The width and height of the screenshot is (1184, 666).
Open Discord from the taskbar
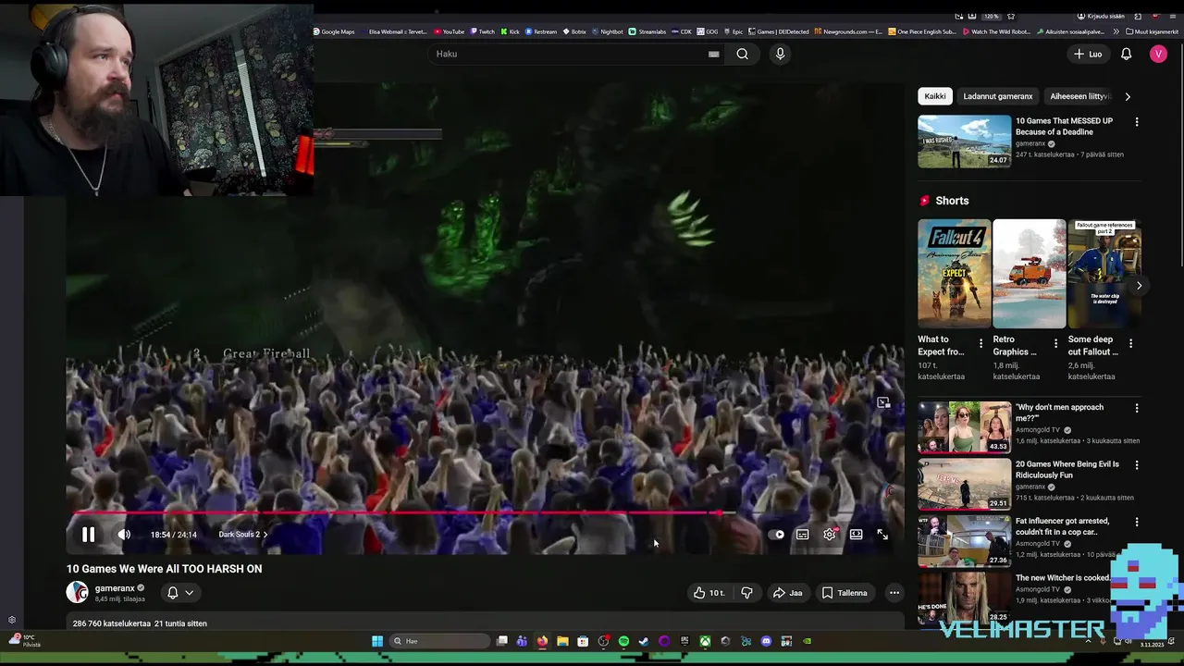[766, 641]
